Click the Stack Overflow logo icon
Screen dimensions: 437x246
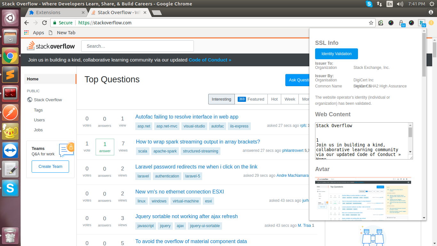point(30,46)
